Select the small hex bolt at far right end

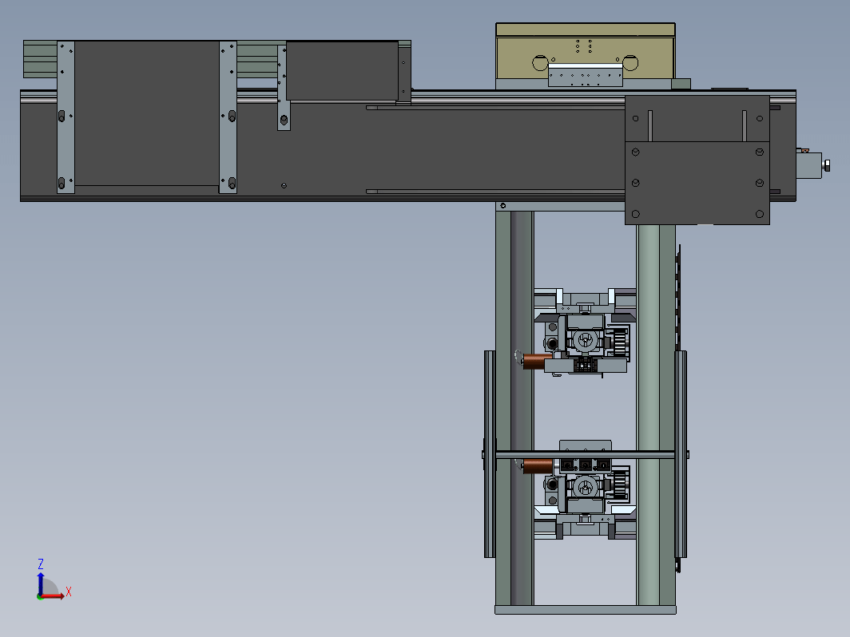(x=827, y=165)
